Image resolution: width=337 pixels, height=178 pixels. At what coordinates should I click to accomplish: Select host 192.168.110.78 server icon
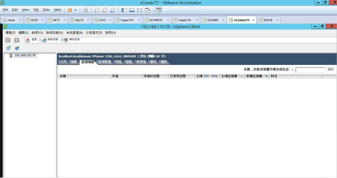point(11,55)
